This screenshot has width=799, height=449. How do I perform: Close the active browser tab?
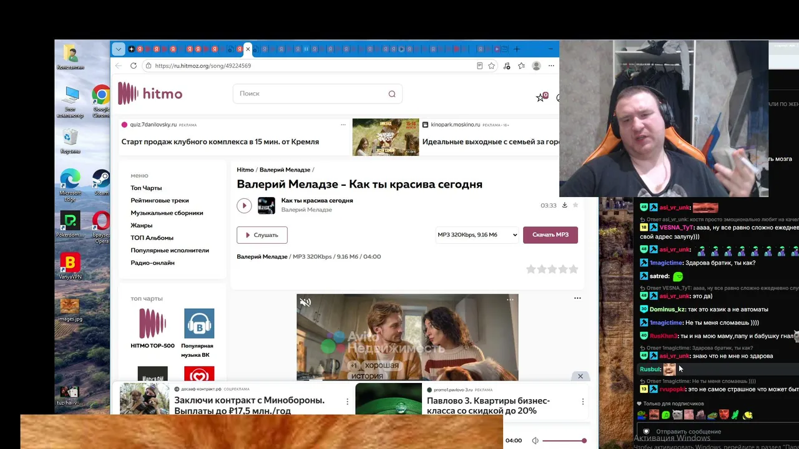coord(248,49)
